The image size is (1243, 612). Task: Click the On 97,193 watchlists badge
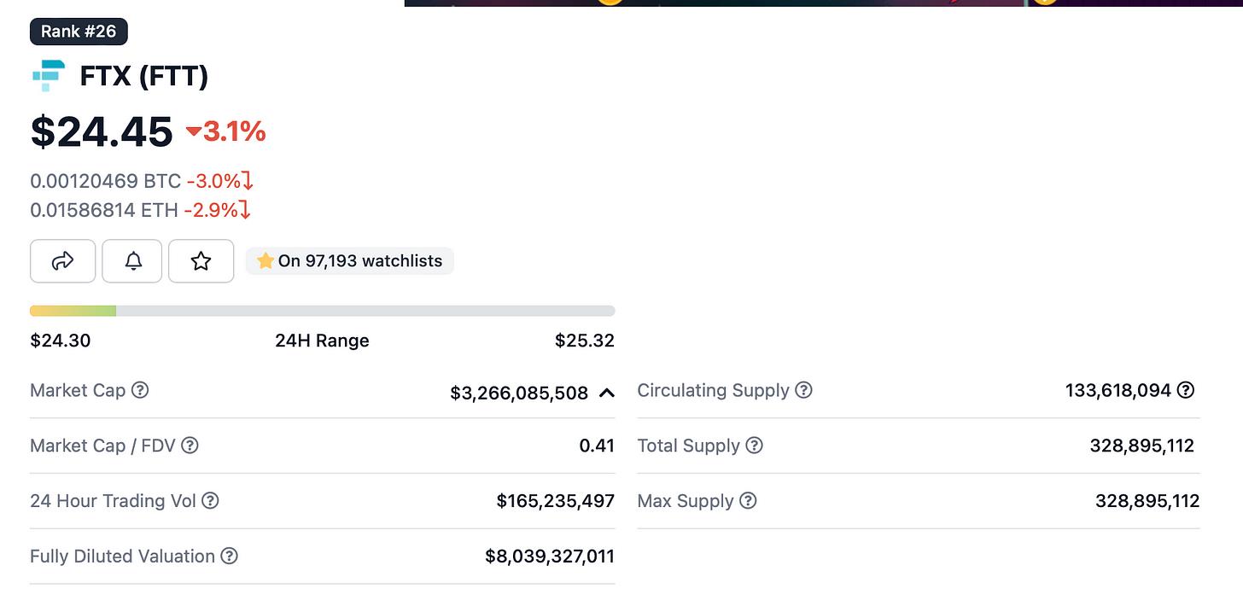[x=350, y=261]
